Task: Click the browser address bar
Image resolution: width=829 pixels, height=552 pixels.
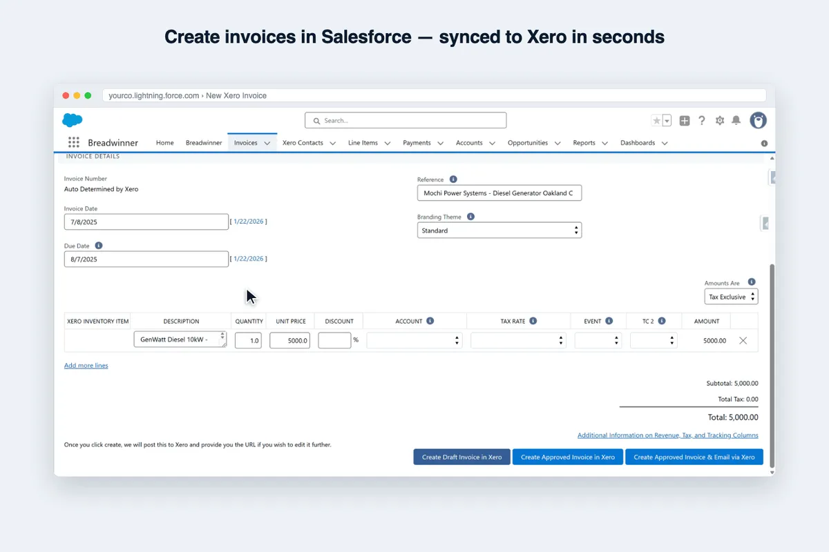Action: (435, 95)
